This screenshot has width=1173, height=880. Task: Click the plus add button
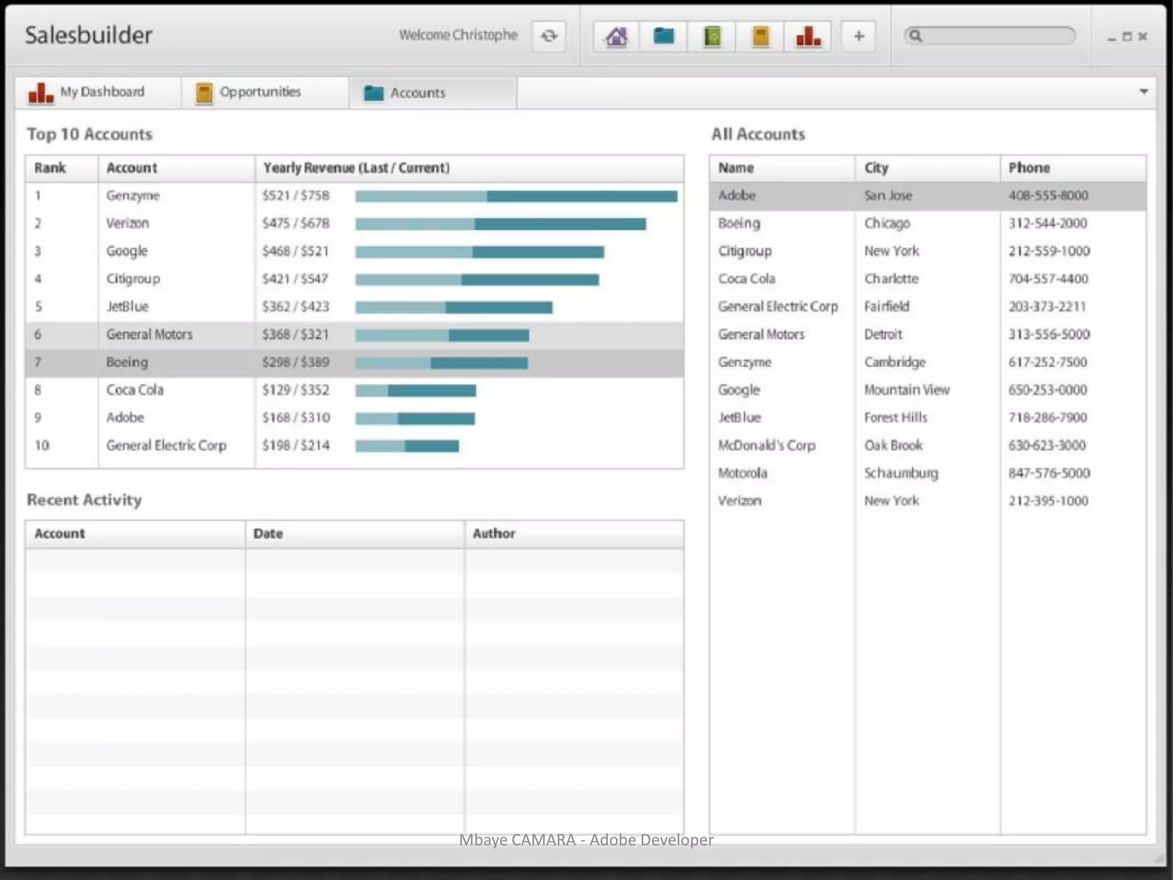coord(859,36)
